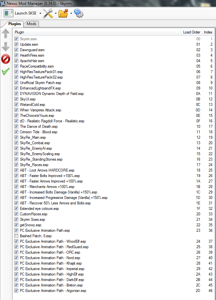Expand the folder icon dropdown arrow
Screen dimensions: 216x300
(x=71, y=14)
